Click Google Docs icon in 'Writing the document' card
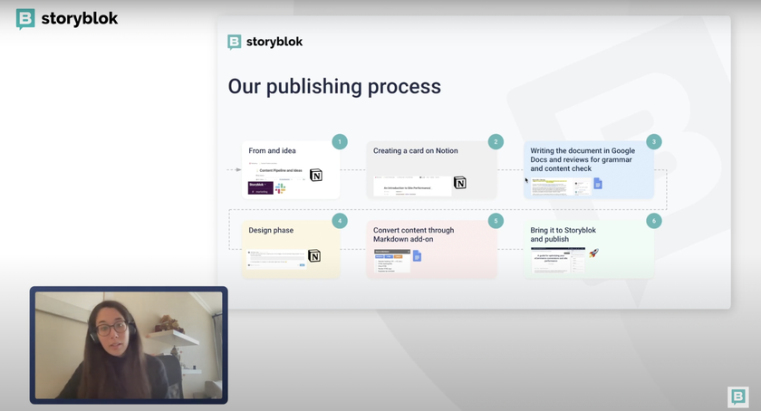This screenshot has height=411, width=761. pos(598,184)
